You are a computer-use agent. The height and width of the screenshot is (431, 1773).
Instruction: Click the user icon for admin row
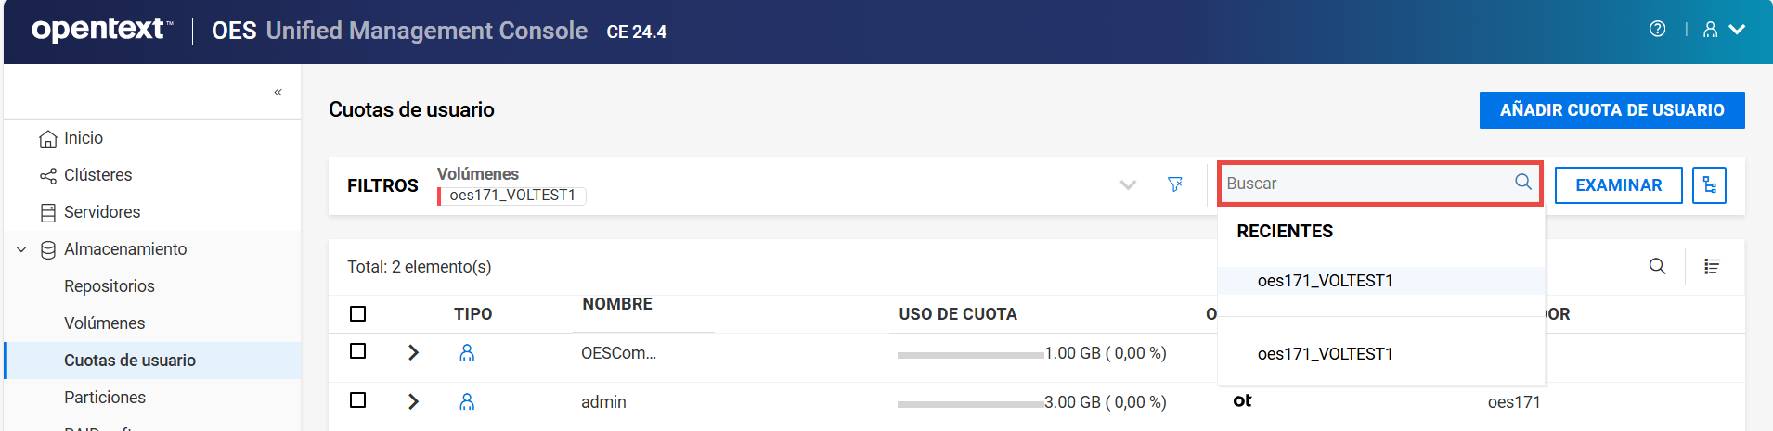pyautogui.click(x=467, y=402)
